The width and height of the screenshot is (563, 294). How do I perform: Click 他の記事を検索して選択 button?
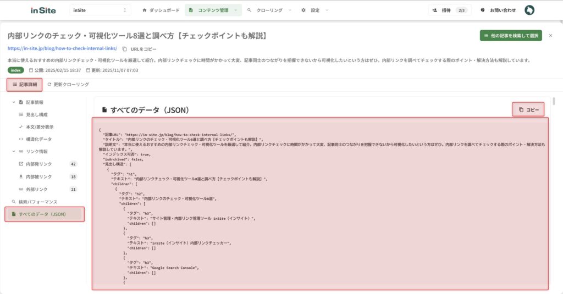tap(511, 36)
